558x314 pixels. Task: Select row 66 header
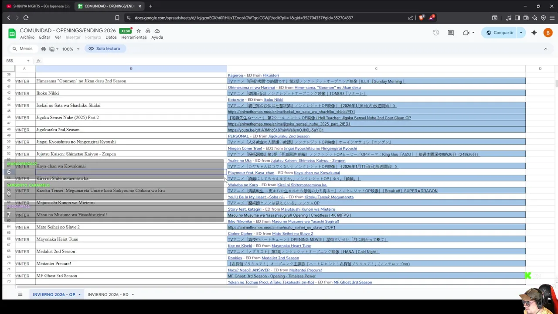pos(8,239)
